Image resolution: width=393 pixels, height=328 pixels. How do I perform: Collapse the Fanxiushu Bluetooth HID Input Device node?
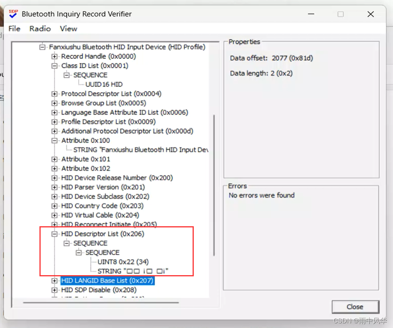tap(42, 47)
